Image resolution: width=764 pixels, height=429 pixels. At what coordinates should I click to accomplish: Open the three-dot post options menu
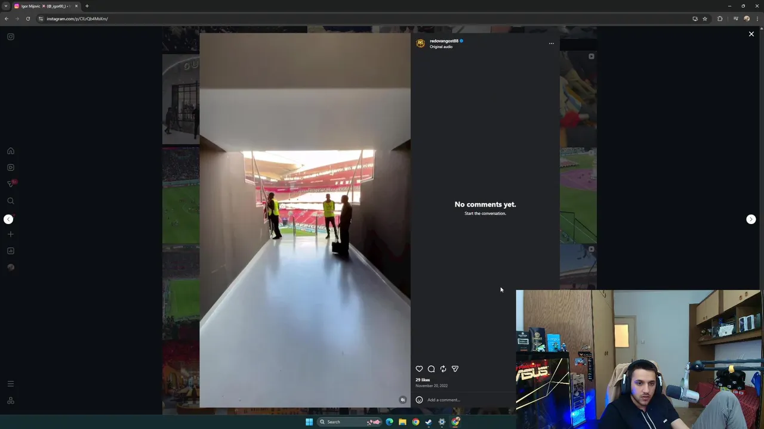tap(551, 43)
